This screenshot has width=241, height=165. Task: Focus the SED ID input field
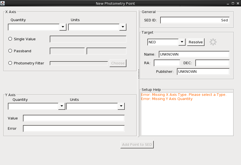point(195,20)
